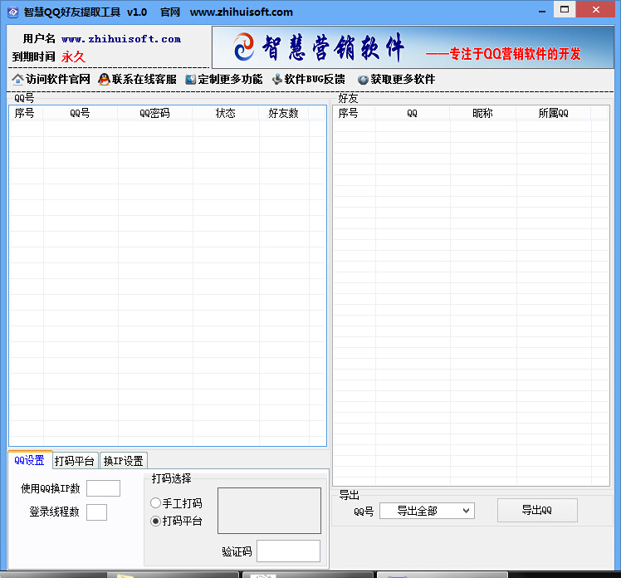
Task: Switch to the 换IP设置 tab
Action: [x=123, y=461]
